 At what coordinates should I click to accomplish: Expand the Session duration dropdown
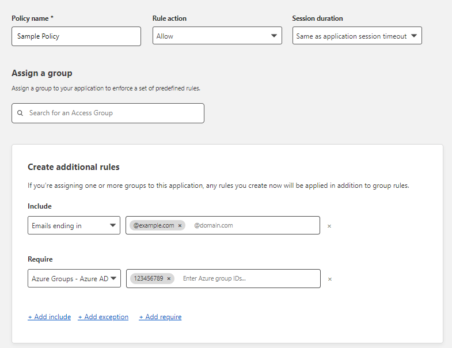coord(357,36)
